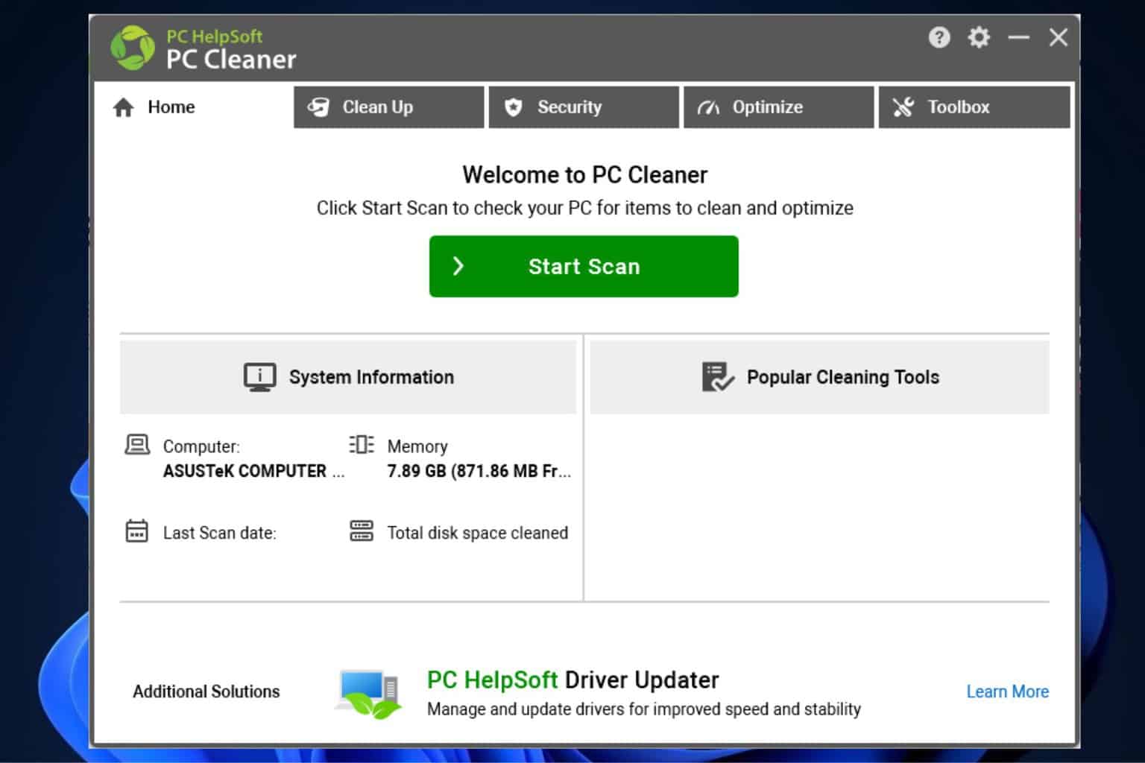Click the Toolbox tab's wrench icon
This screenshot has height=763, width=1145.
(903, 107)
